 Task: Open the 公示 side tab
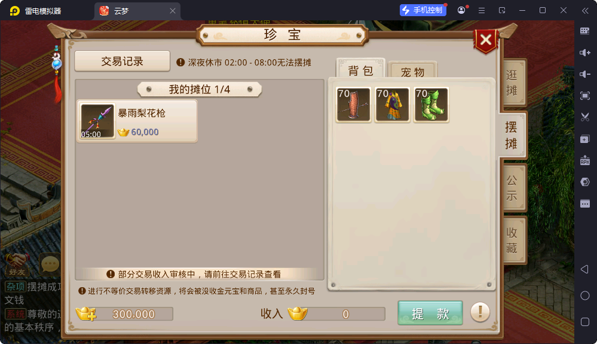(512, 187)
